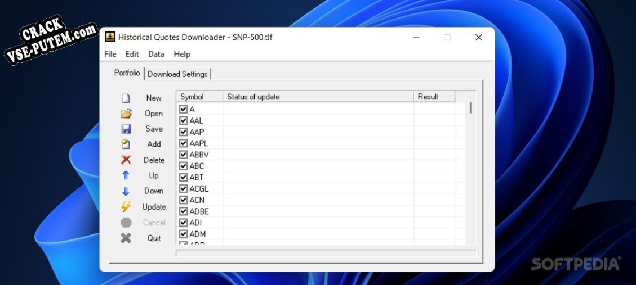Click the Add button label
636x285 pixels.
154,144
